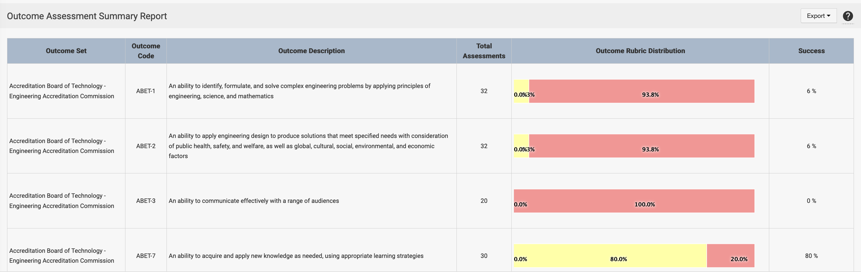This screenshot has width=861, height=272.
Task: Click ABET-2 total assessments value 32
Action: [484, 146]
